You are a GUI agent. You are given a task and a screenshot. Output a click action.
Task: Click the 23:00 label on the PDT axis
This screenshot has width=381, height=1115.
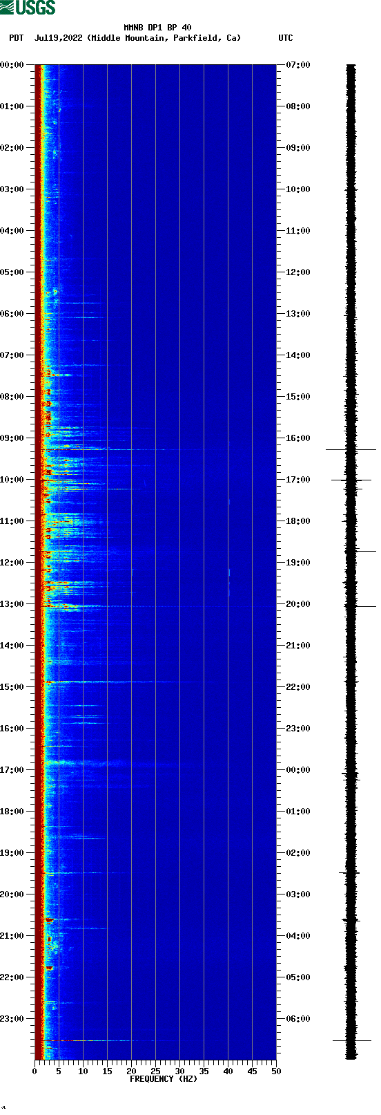coord(12,1019)
